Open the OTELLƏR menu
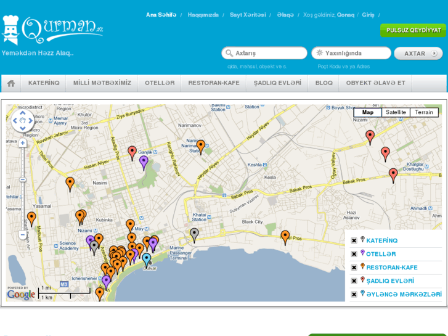Screen dimensions: 448x336 click(160, 83)
